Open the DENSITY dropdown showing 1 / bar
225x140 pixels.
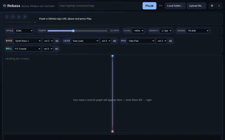coord(166,31)
